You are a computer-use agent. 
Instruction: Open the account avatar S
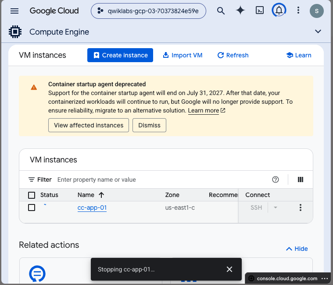pos(316,11)
